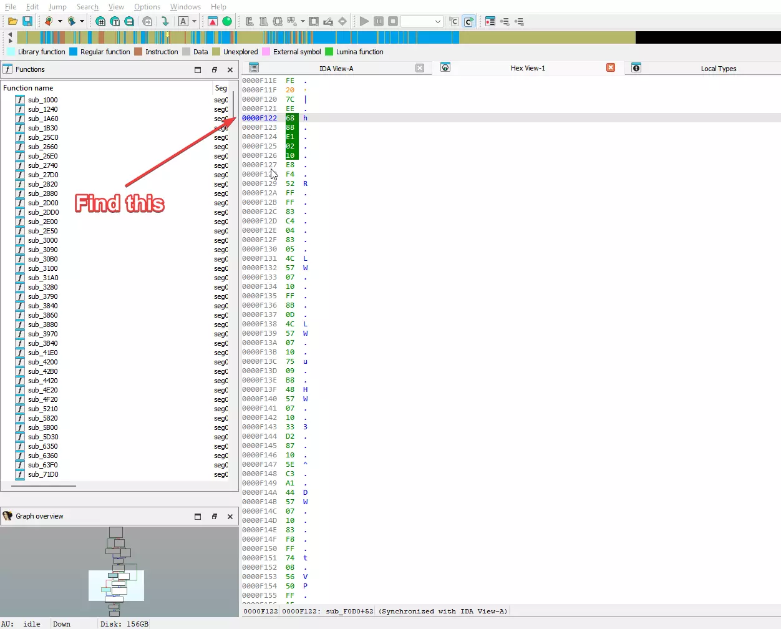Screen dimensions: 781x629
Task: Terminate the process using Stop button
Action: pos(393,21)
